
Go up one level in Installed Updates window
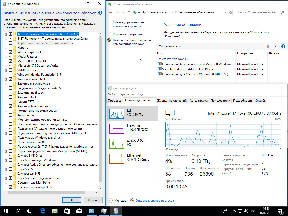129,12
